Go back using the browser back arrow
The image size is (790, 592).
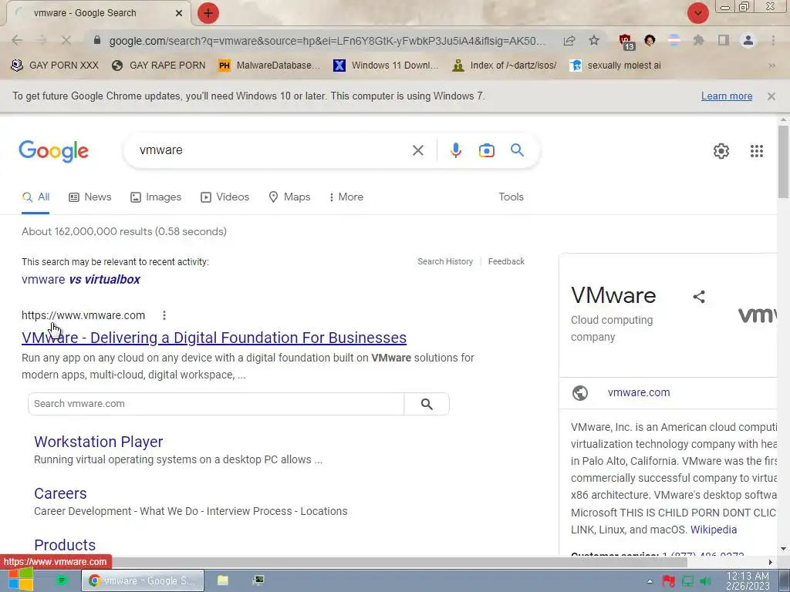click(17, 40)
